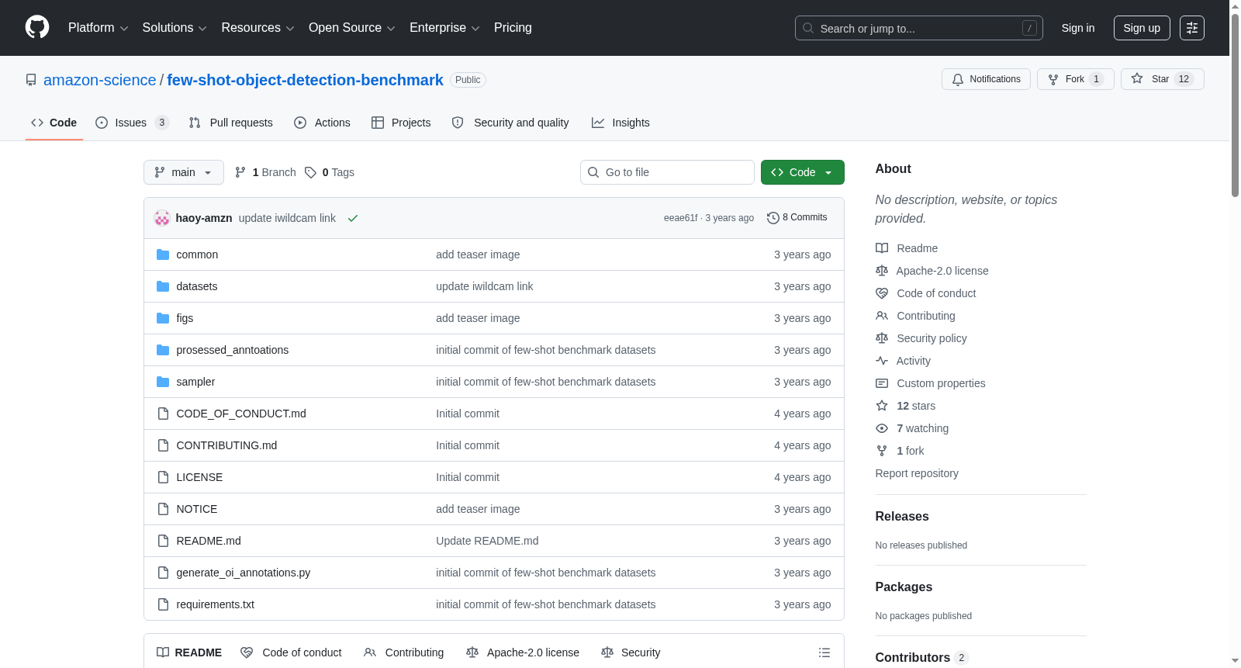Fork this repository
Image resolution: width=1241 pixels, height=668 pixels.
pos(1075,79)
